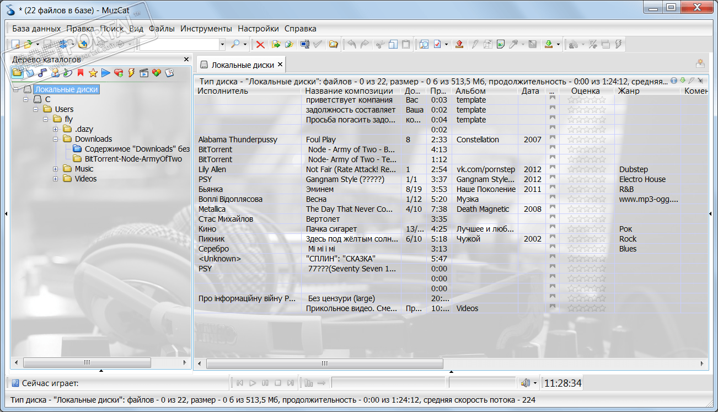Toggle the flag for Metallica track row
Screen dimensions: 718x412
tap(552, 209)
